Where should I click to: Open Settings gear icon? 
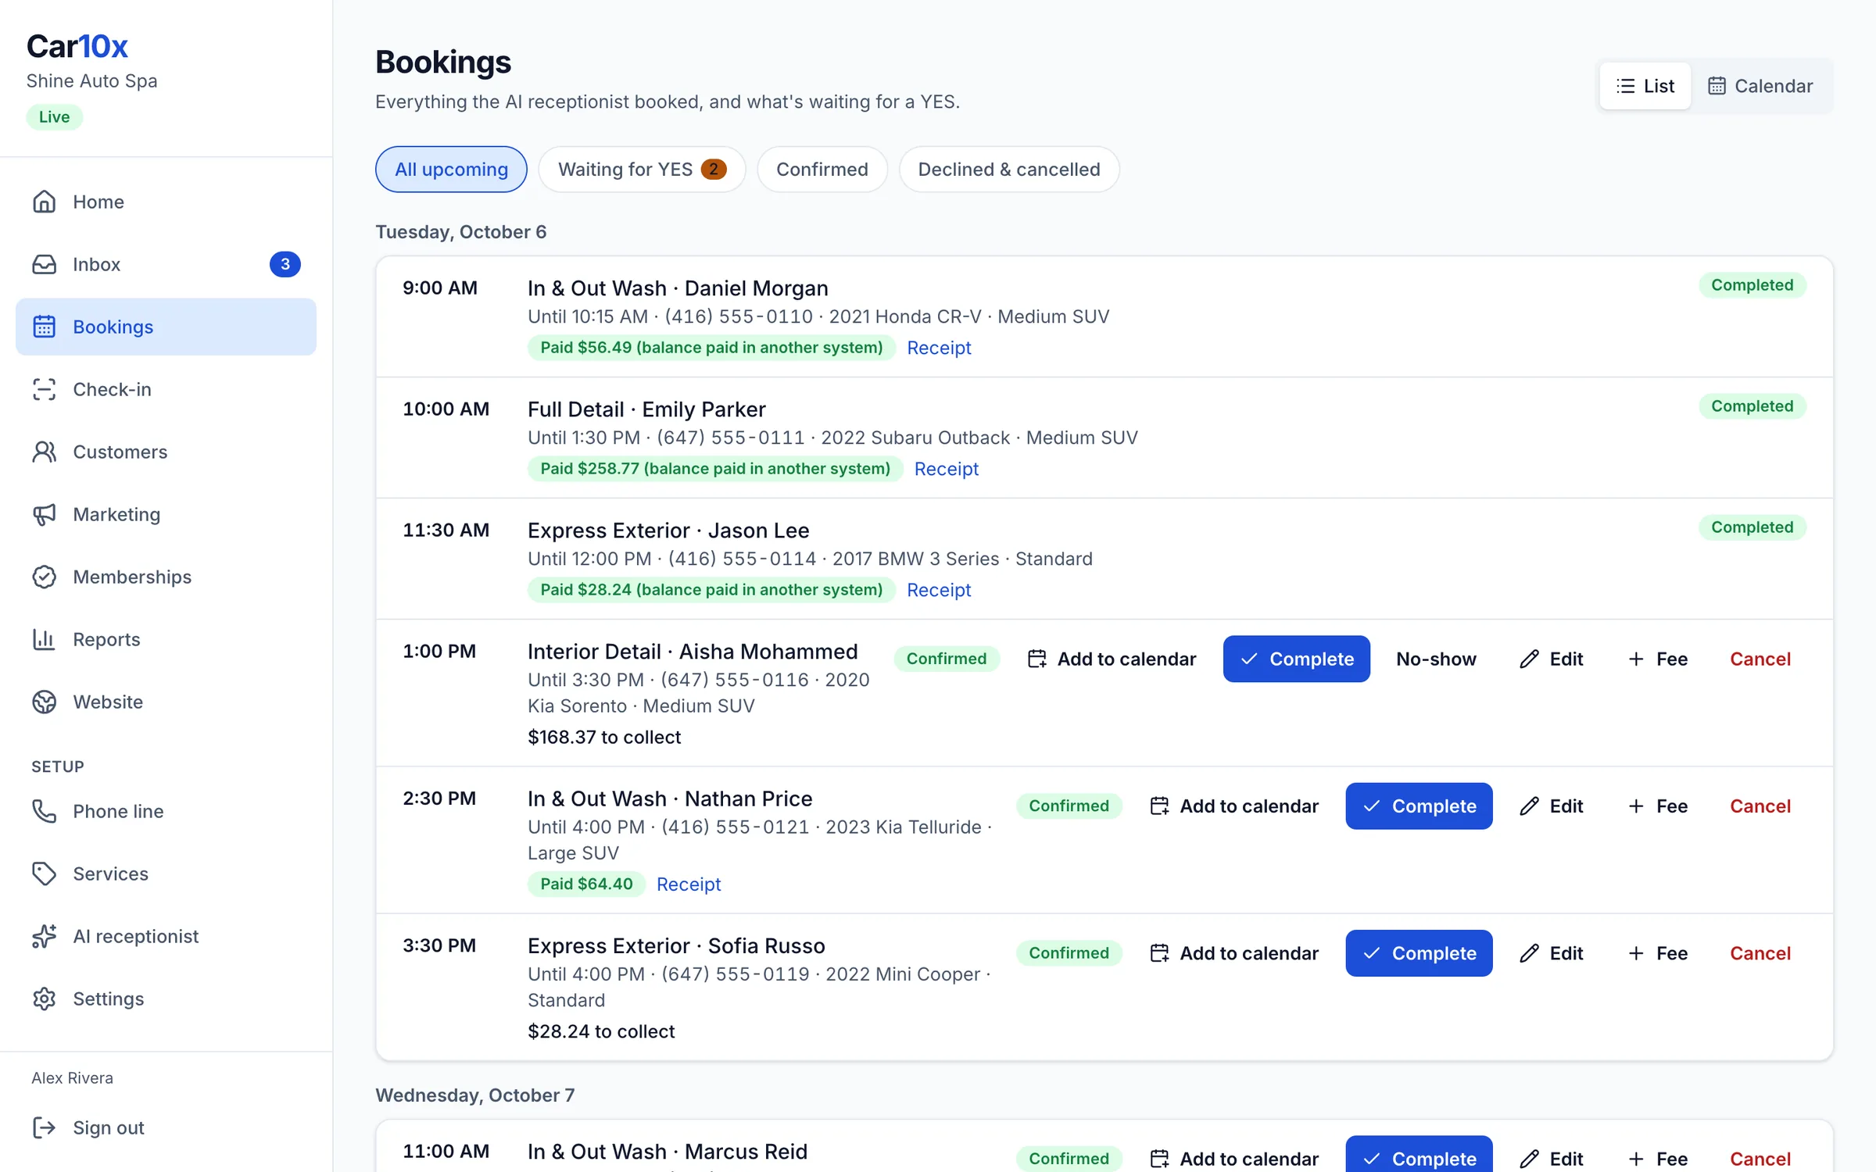tap(45, 999)
